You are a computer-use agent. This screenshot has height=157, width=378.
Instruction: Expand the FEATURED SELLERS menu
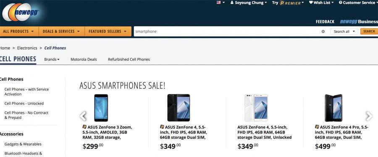108,31
